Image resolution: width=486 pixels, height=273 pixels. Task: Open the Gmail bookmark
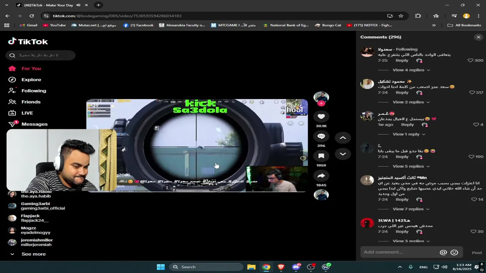pos(28,25)
